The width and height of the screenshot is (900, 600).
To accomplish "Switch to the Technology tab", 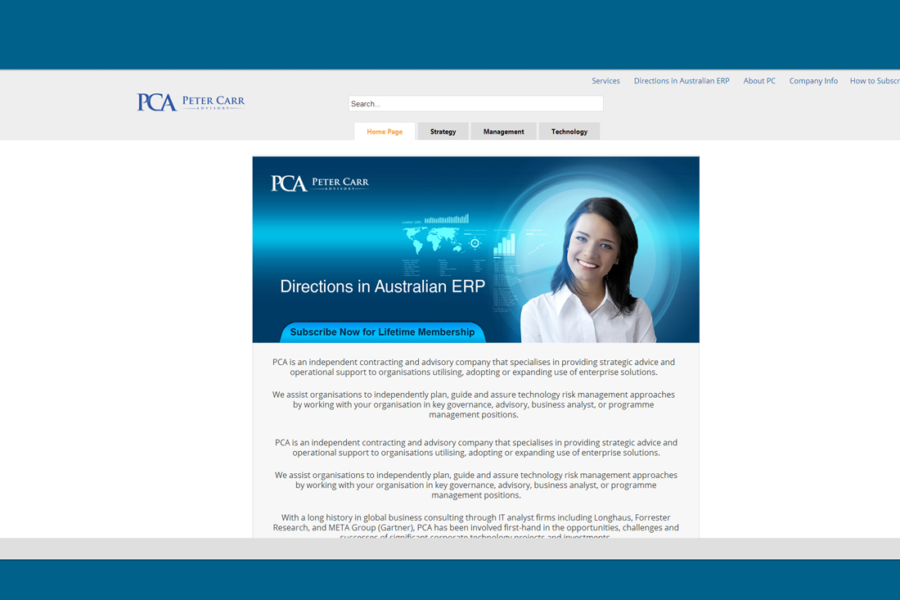I will (x=569, y=132).
